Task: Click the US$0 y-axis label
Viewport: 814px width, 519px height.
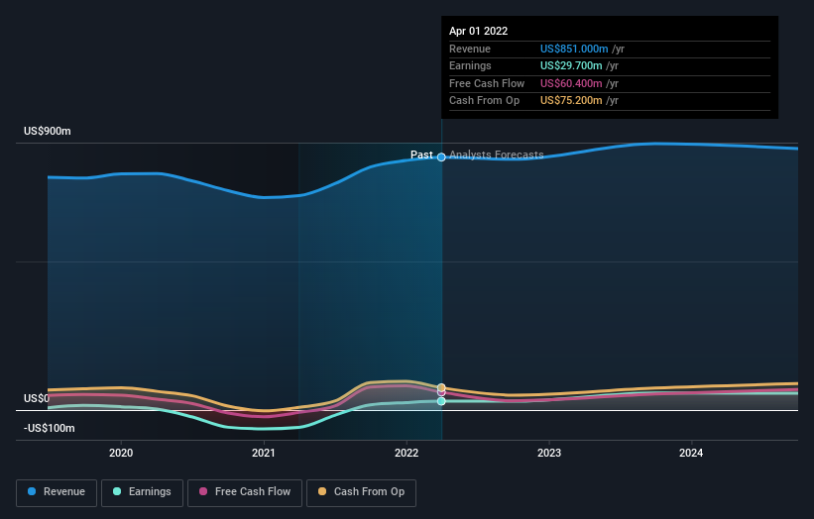Action: [x=37, y=398]
